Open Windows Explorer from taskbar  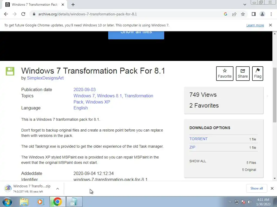point(24,202)
